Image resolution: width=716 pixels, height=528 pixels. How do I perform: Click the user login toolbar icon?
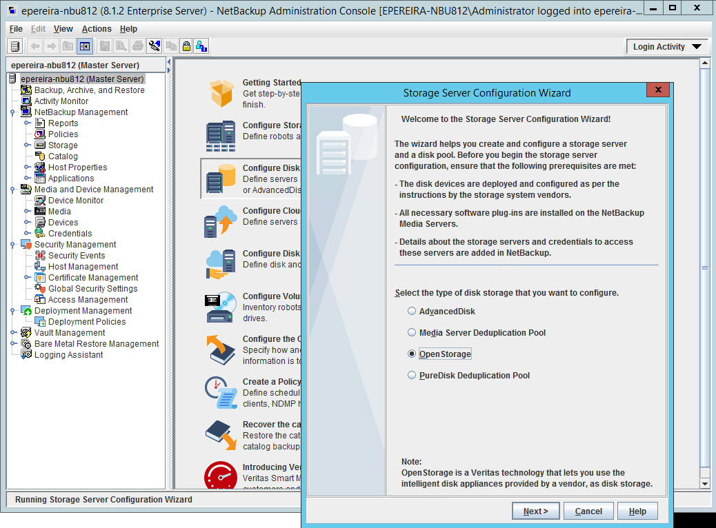[201, 46]
